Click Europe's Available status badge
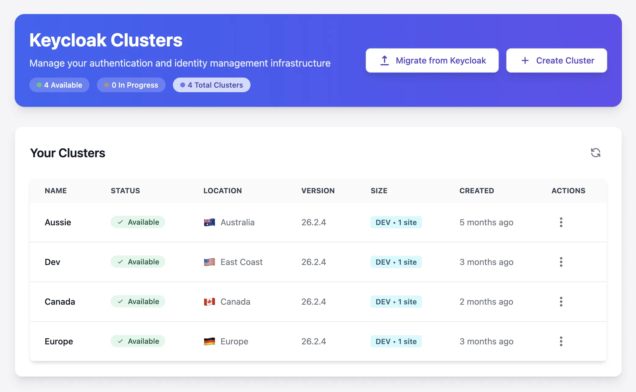The image size is (636, 392). point(138,341)
